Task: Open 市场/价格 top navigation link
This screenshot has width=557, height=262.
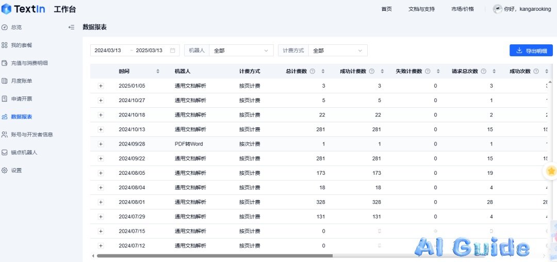Action: coord(463,9)
